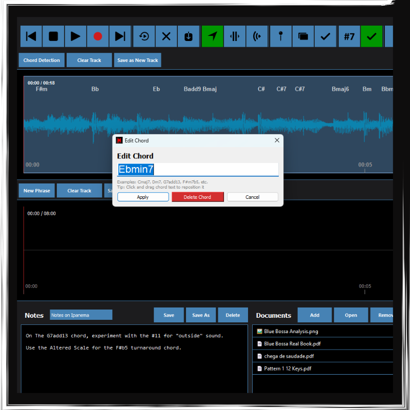Click the skip to start button
The width and height of the screenshot is (410, 410).
click(x=31, y=36)
